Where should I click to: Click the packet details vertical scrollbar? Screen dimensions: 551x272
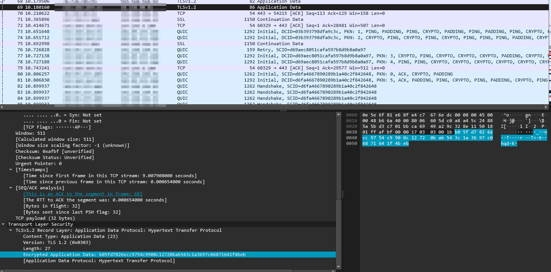point(338,190)
